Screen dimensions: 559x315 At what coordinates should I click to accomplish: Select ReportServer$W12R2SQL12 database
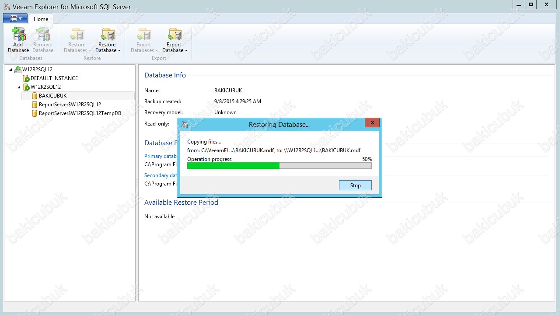click(70, 105)
